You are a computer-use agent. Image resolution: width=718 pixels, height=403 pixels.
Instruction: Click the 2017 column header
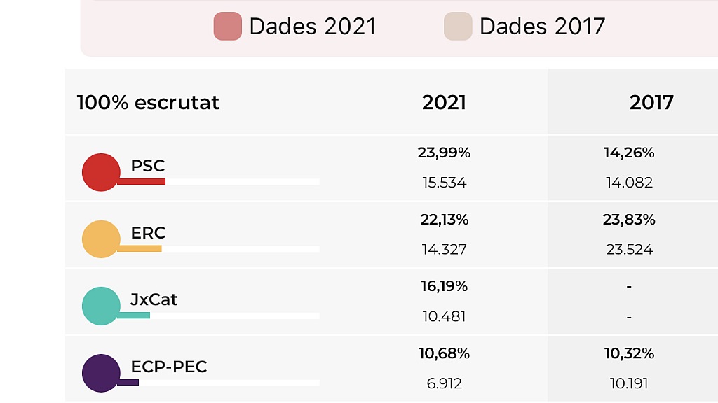[651, 102]
